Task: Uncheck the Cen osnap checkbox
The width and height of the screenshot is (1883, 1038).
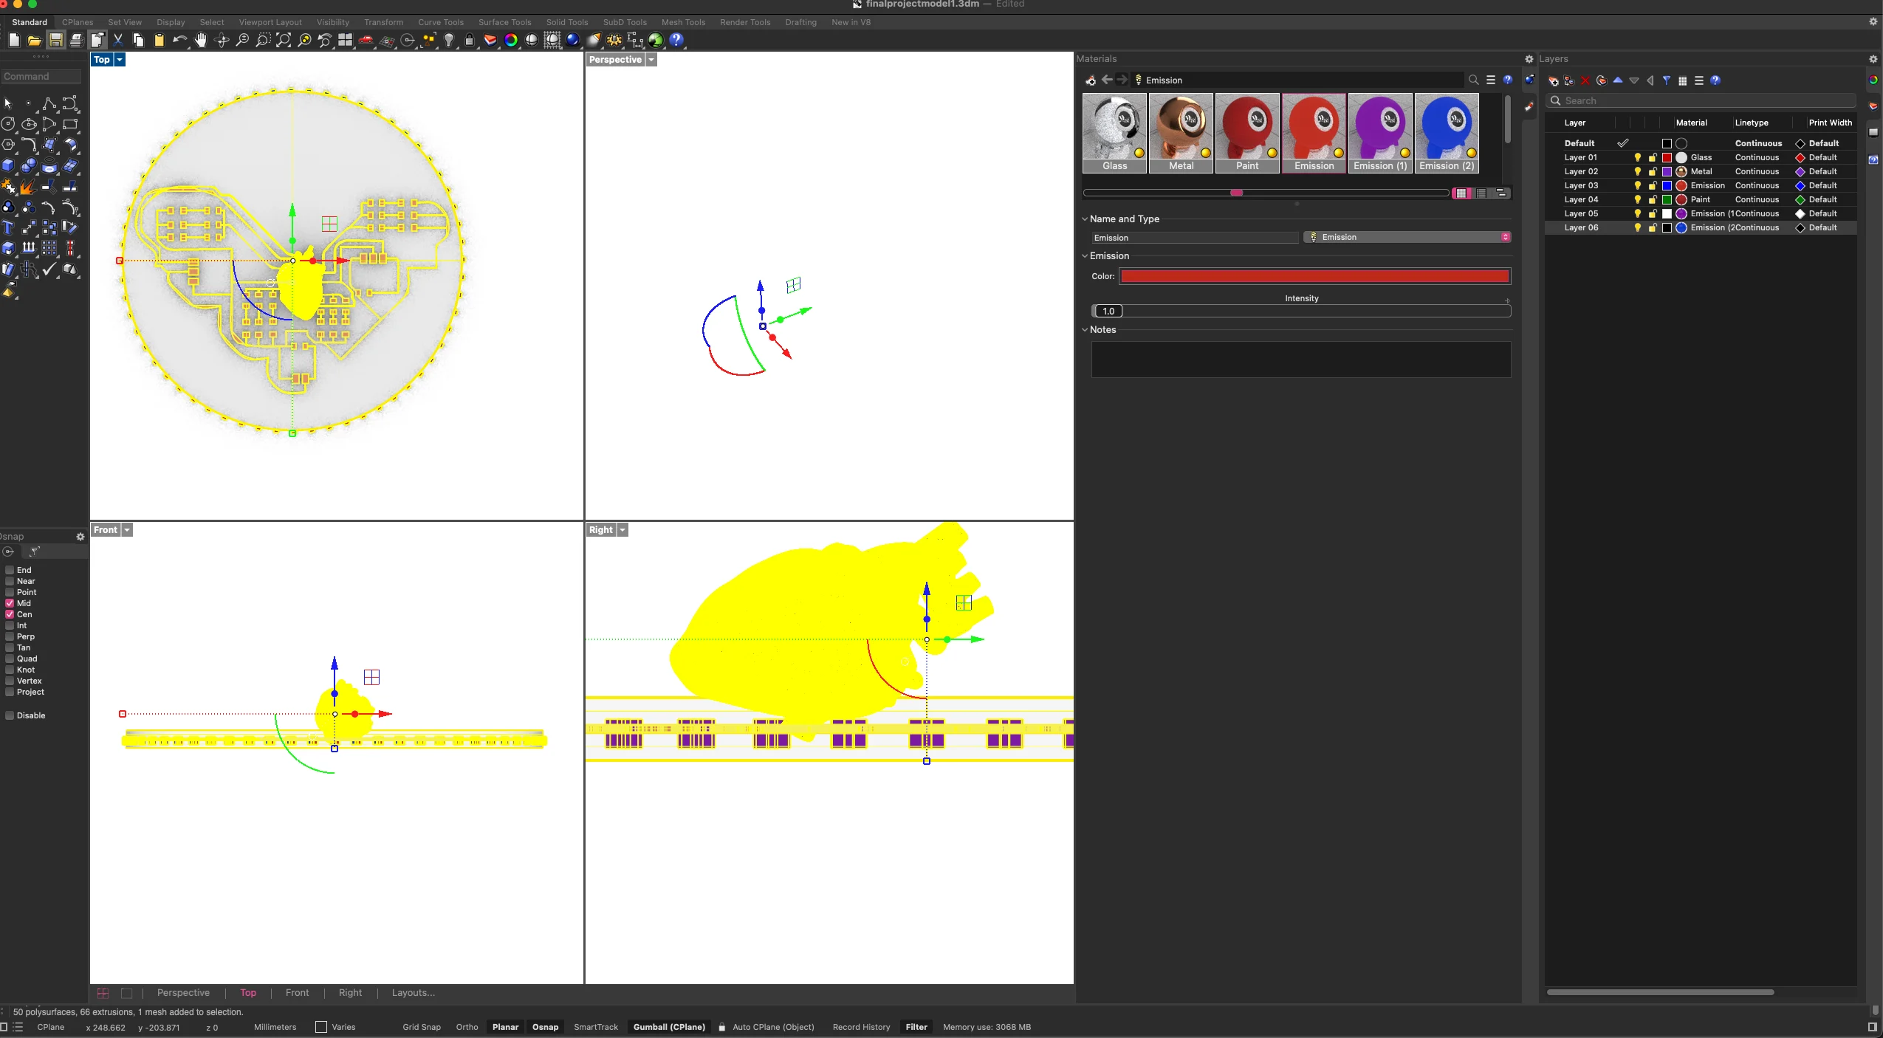Action: click(x=10, y=614)
